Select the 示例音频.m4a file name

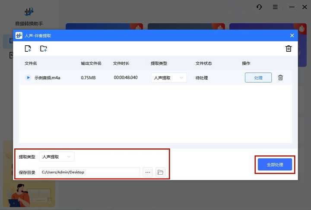(x=47, y=78)
